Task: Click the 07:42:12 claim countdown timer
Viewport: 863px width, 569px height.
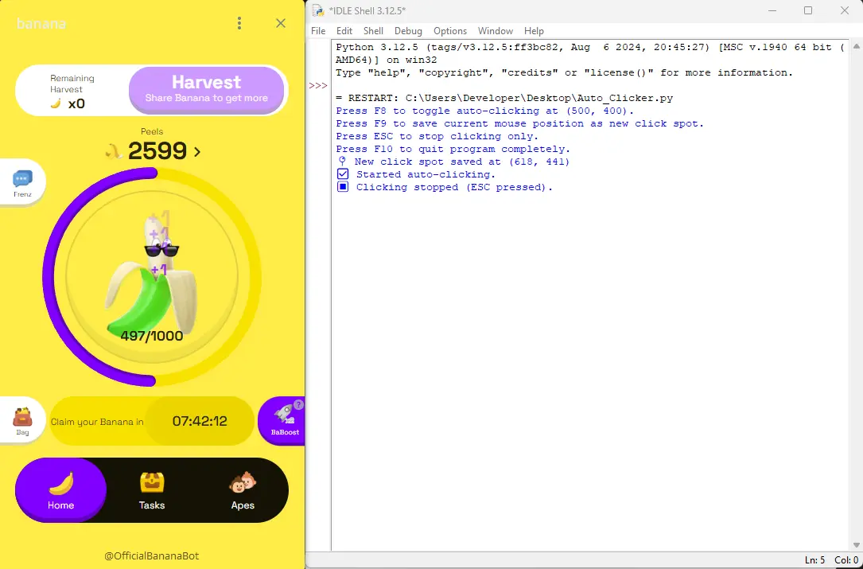Action: pyautogui.click(x=200, y=422)
